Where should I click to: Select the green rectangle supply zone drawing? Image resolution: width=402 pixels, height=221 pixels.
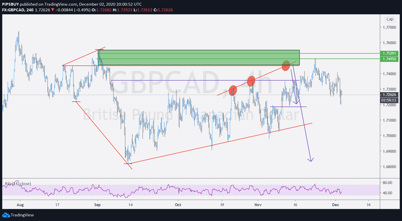click(x=199, y=57)
